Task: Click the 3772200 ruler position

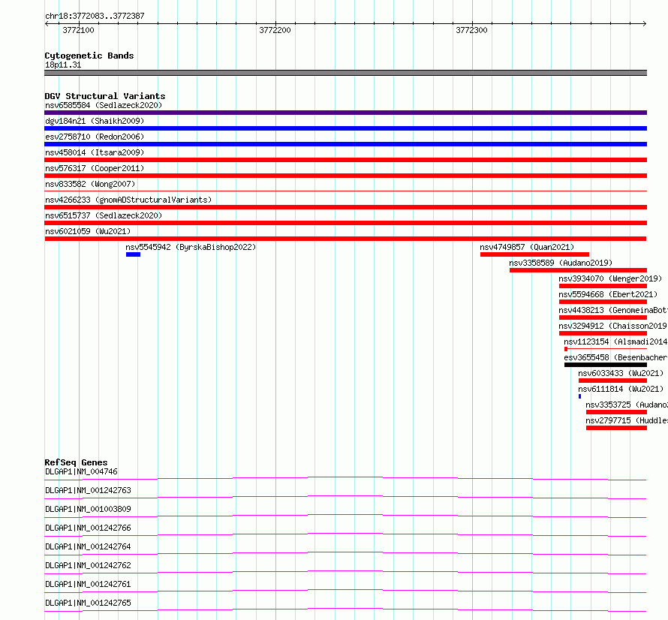Action: point(275,30)
